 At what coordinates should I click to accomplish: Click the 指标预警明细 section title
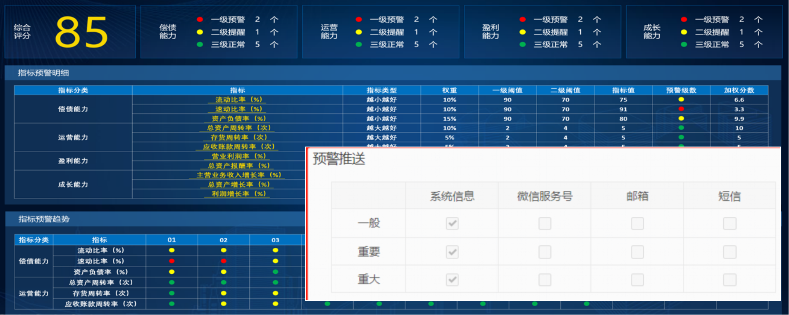click(43, 73)
